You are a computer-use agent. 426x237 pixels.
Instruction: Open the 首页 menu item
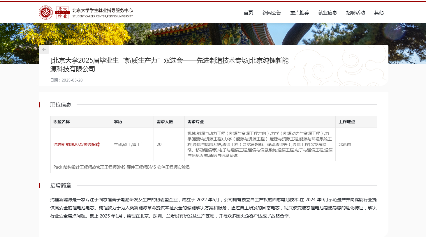248,13
